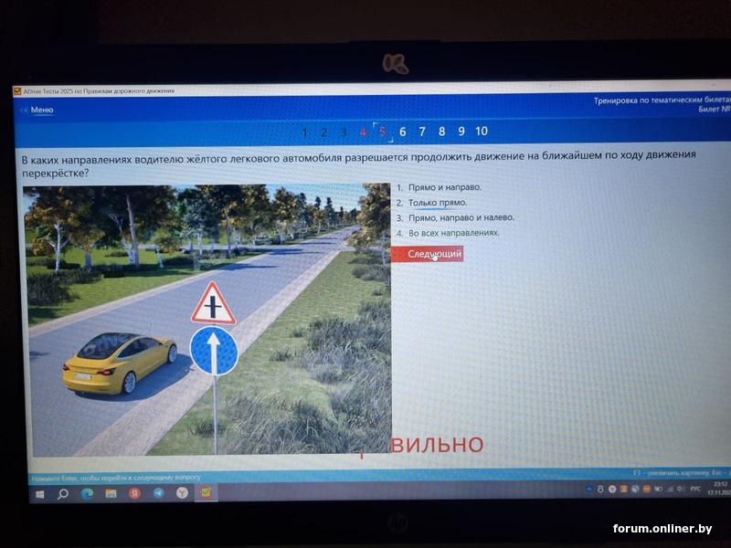Jump to question 6
The image size is (731, 548).
[x=402, y=132]
